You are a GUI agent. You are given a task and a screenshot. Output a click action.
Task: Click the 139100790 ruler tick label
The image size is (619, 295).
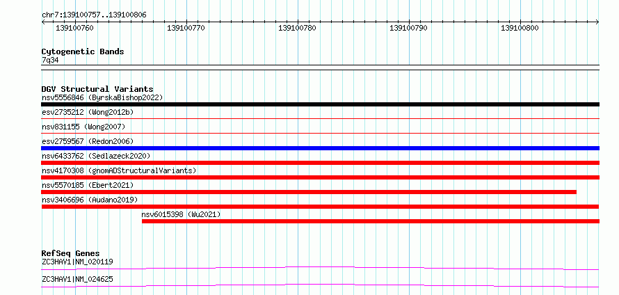click(x=408, y=28)
